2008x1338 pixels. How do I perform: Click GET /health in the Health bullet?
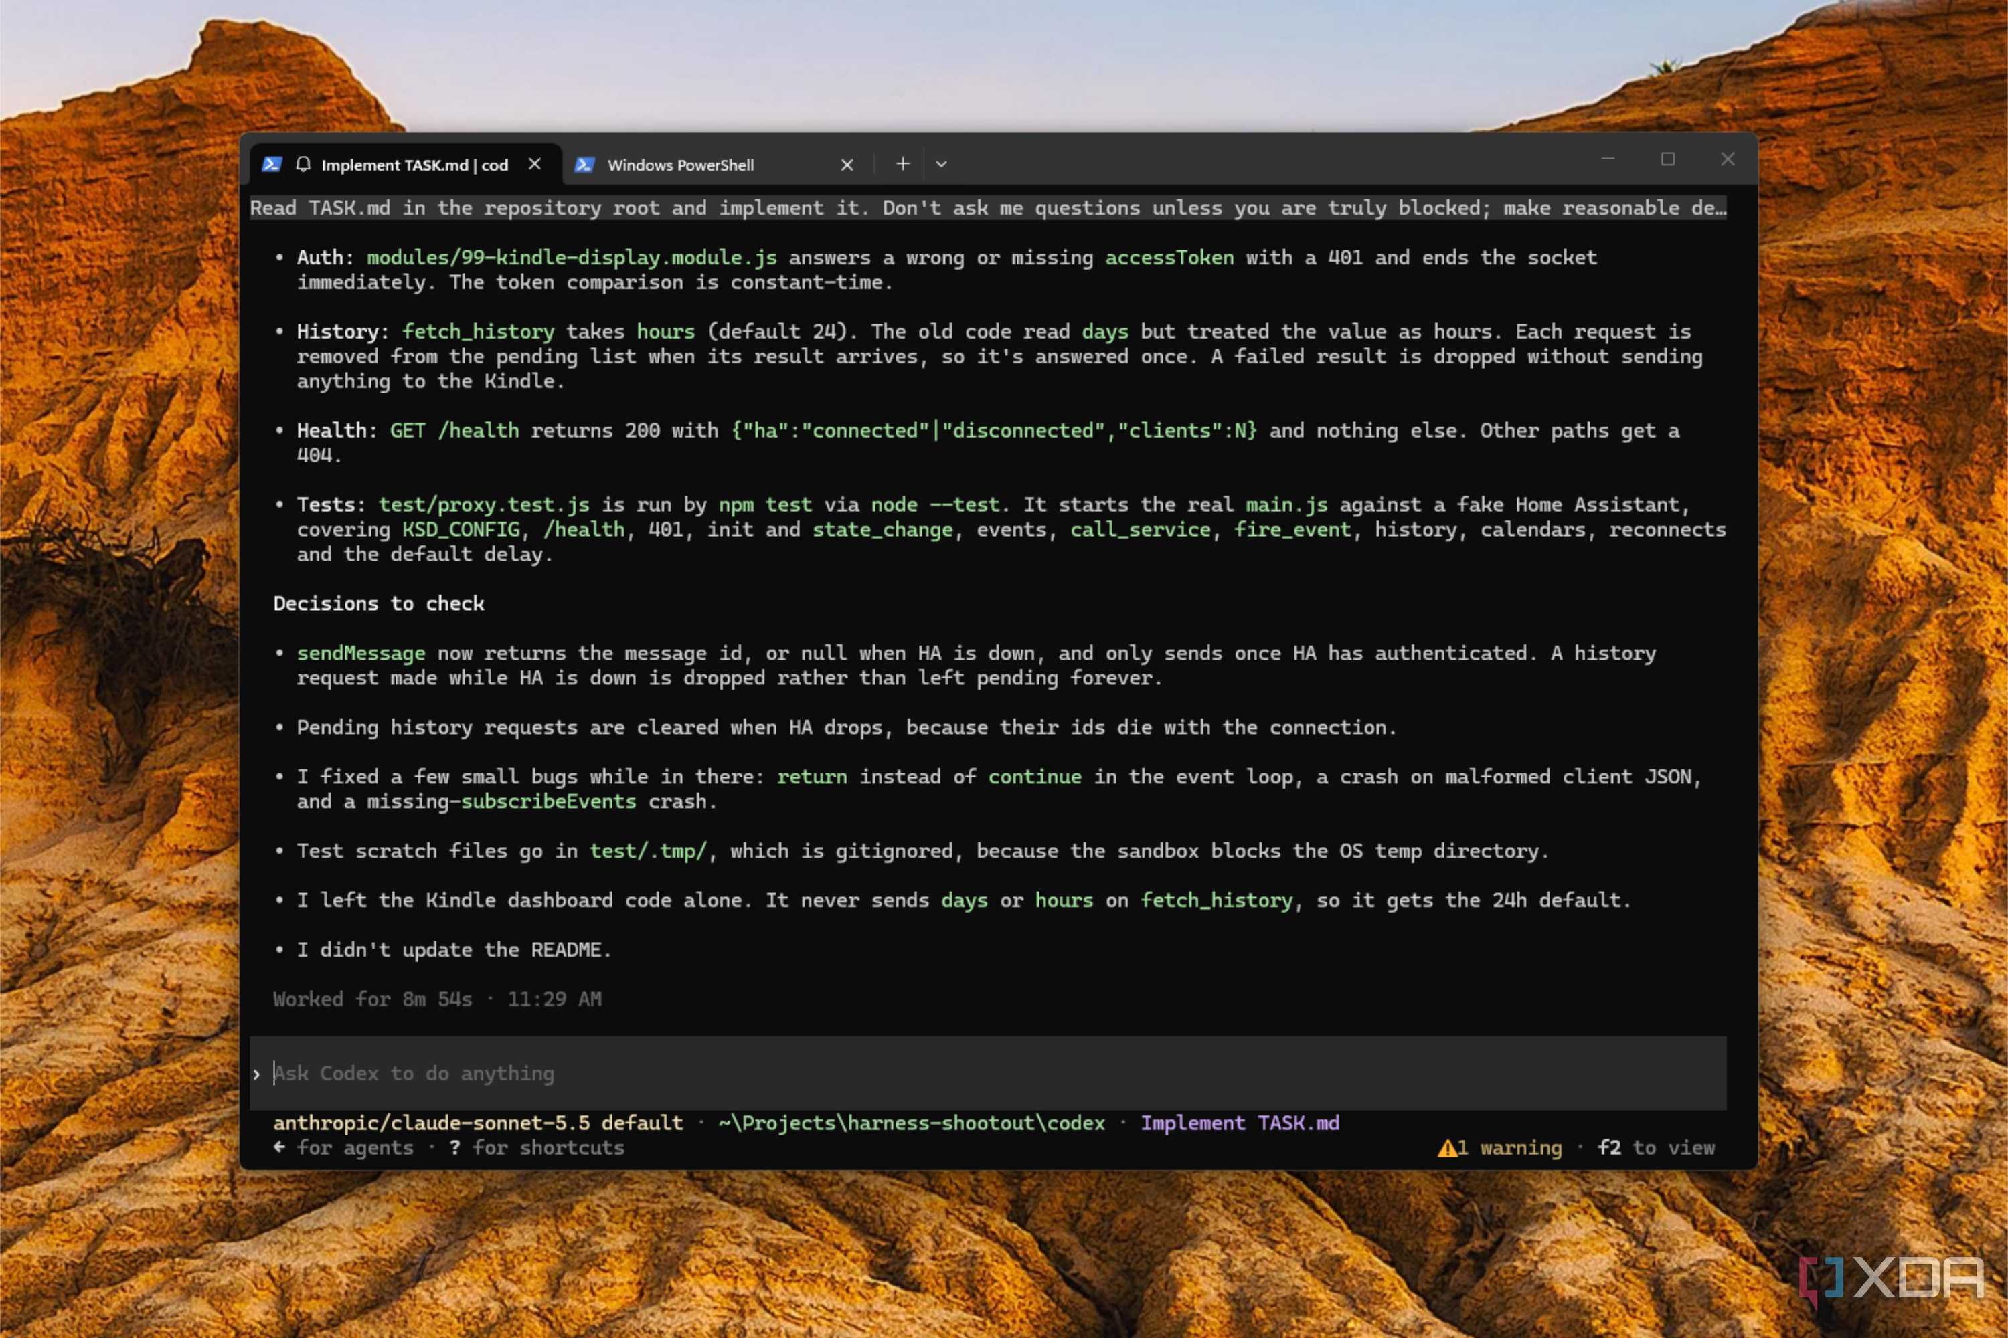click(454, 431)
